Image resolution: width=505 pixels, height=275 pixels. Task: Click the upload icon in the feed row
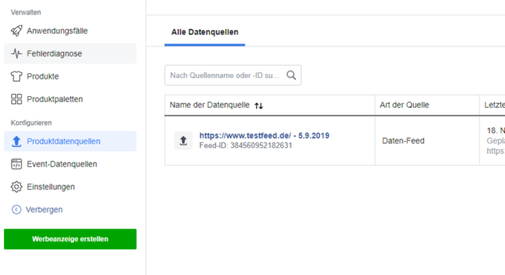point(184,141)
